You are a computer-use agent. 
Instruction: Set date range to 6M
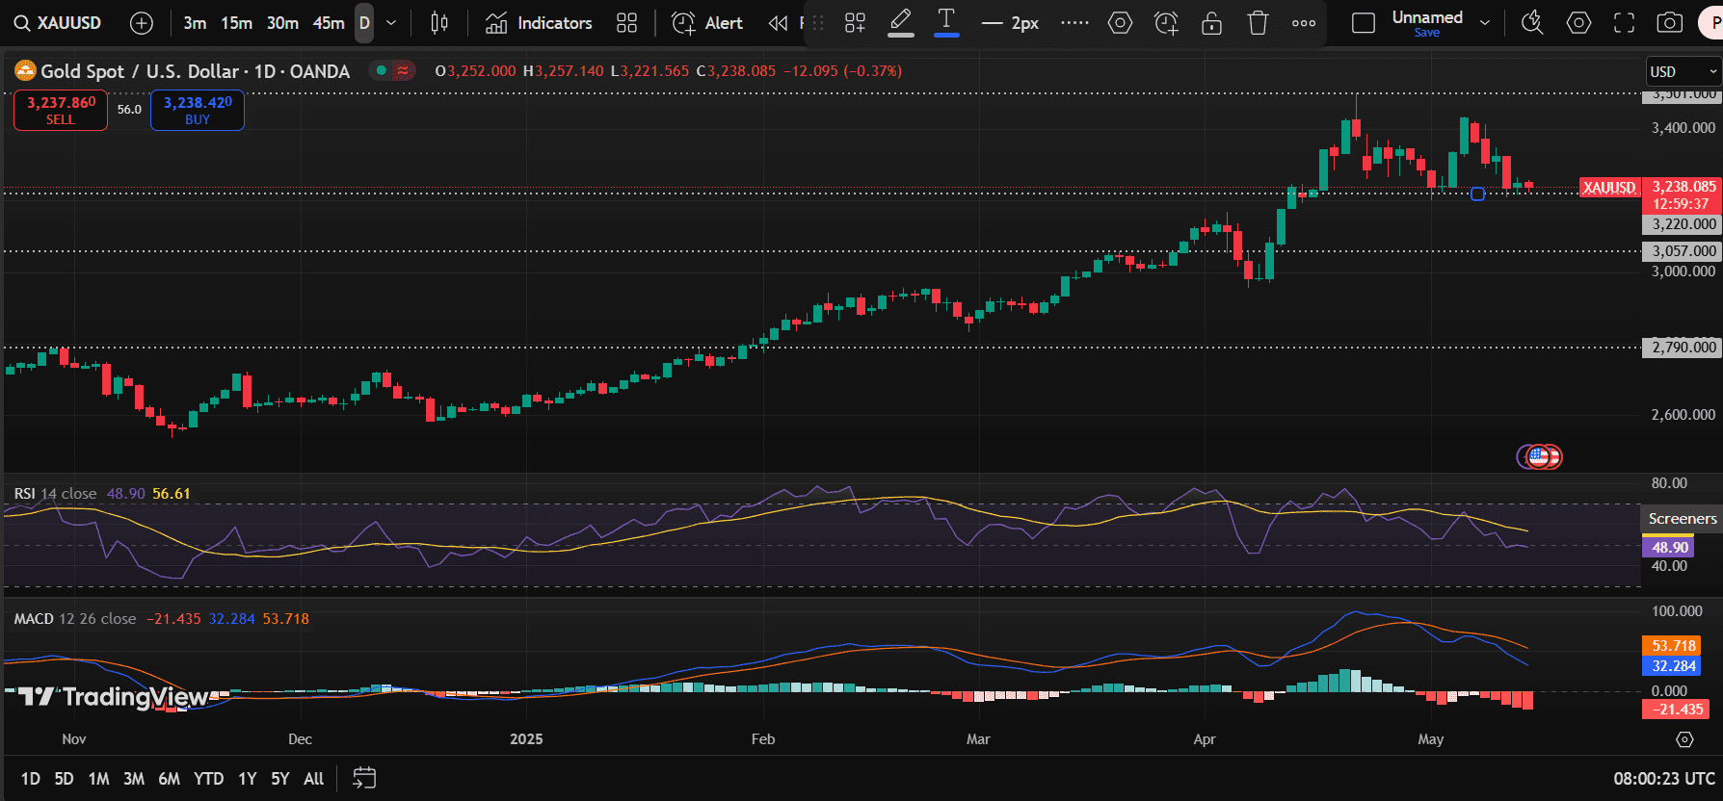(169, 778)
